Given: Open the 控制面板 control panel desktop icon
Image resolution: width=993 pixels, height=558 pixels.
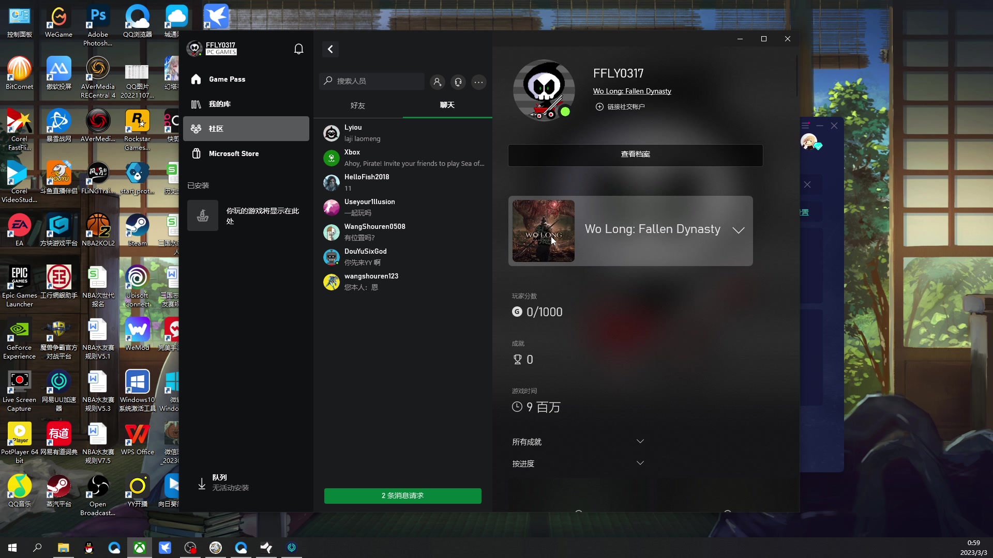Looking at the screenshot, I should click(20, 22).
